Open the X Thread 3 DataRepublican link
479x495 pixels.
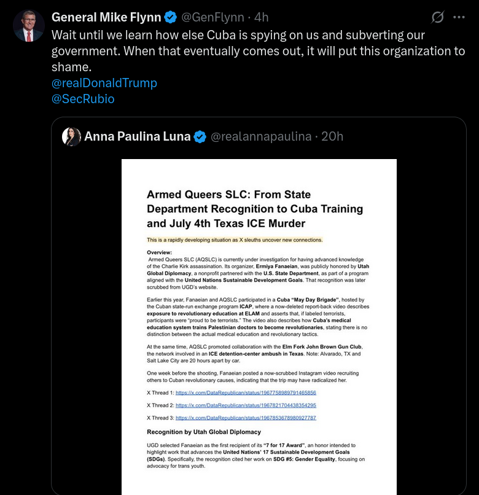click(246, 418)
